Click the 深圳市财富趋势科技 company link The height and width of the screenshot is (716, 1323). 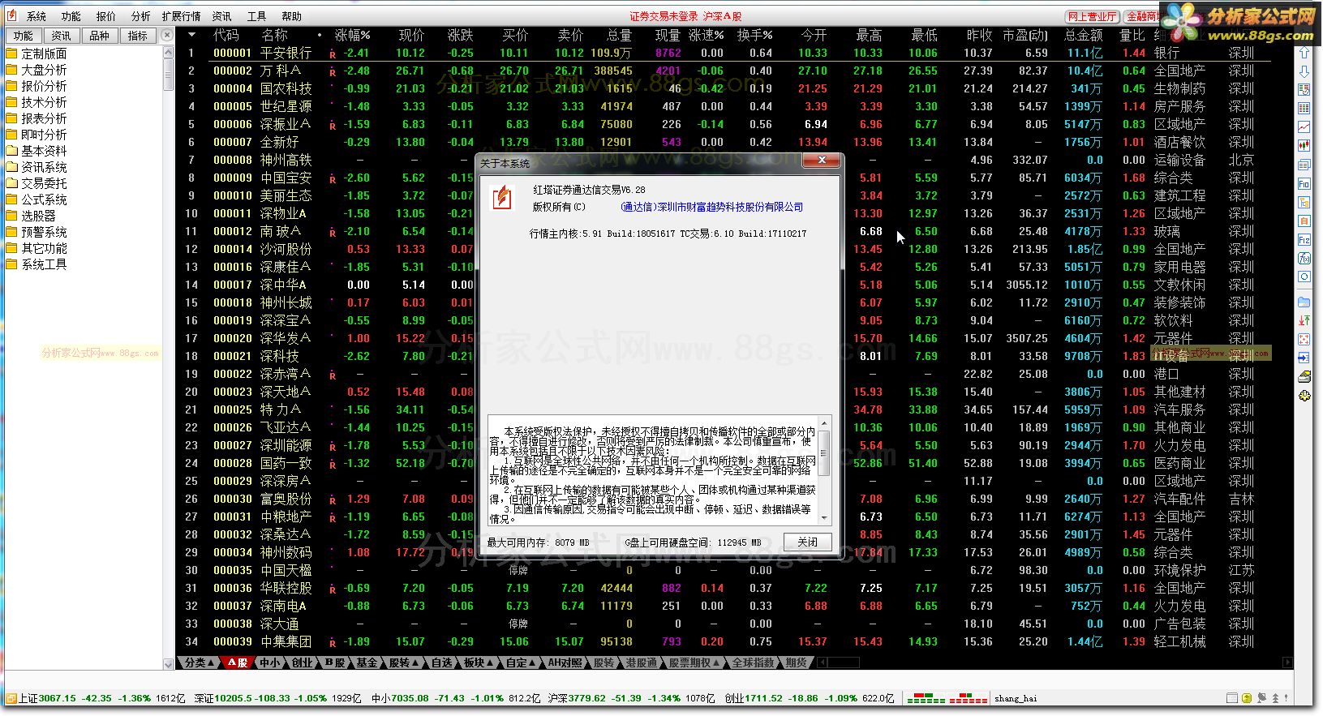pos(711,208)
